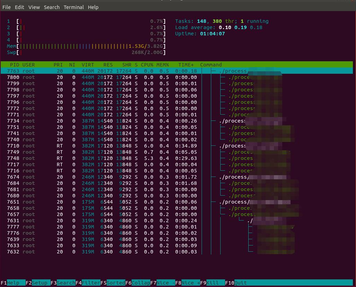356x287 pixels.
Task: Open htop Setup via F2Setup
Action: click(x=36, y=283)
